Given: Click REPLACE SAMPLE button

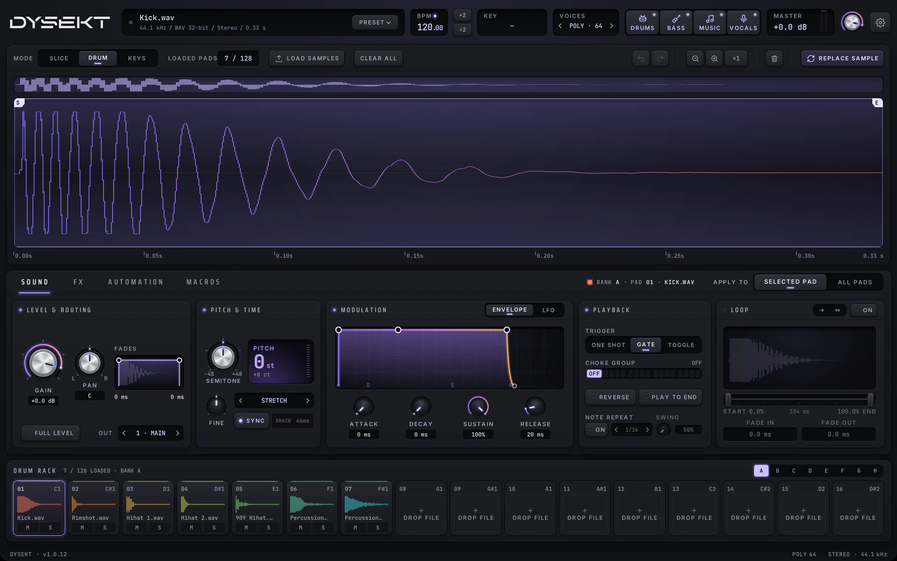Looking at the screenshot, I should (x=842, y=58).
